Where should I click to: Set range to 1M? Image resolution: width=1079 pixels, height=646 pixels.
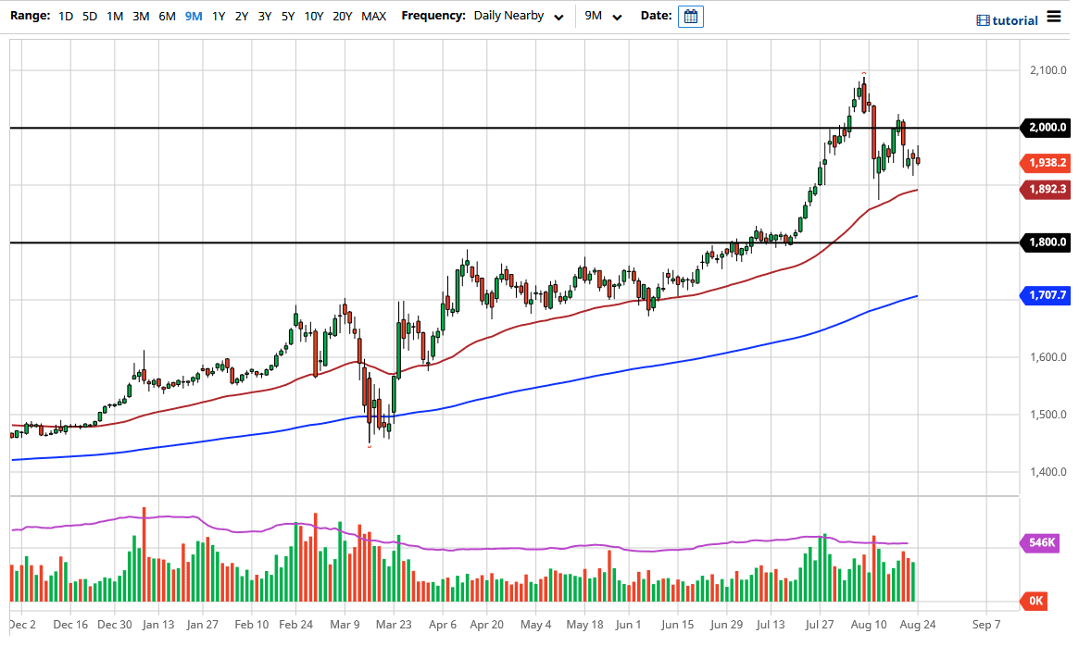point(115,16)
